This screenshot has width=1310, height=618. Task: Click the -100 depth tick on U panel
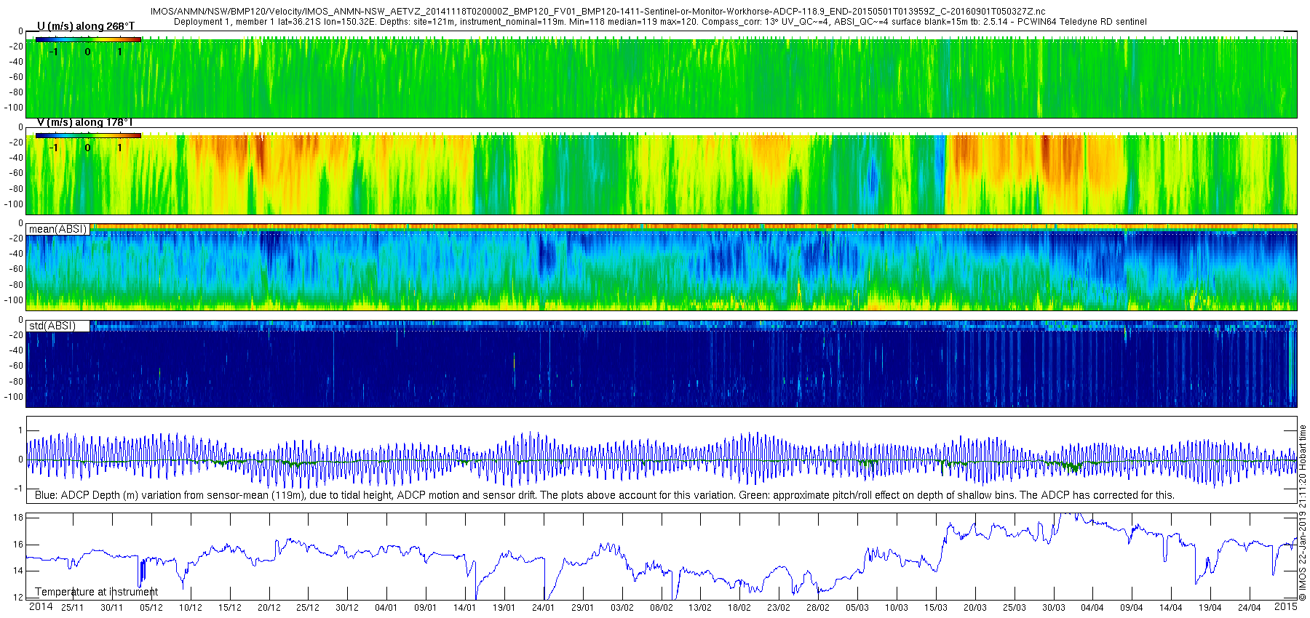(14, 108)
